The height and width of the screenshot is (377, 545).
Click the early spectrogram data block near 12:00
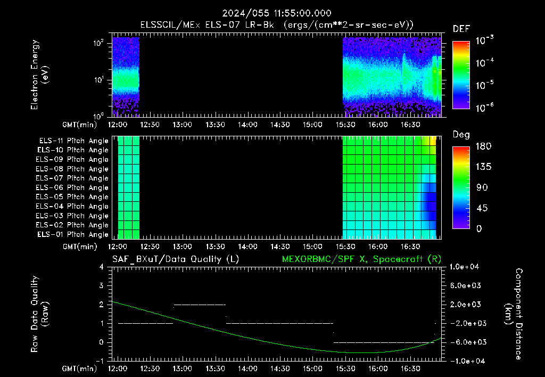pyautogui.click(x=126, y=77)
